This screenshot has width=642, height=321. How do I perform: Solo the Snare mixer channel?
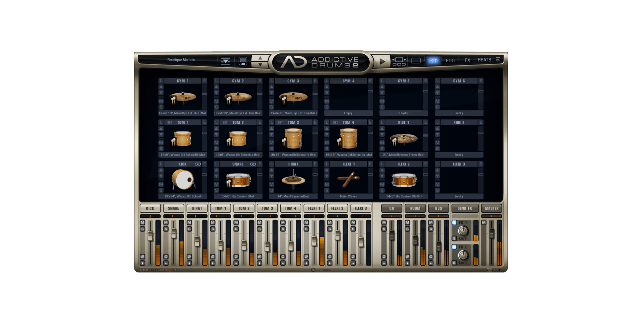click(166, 229)
